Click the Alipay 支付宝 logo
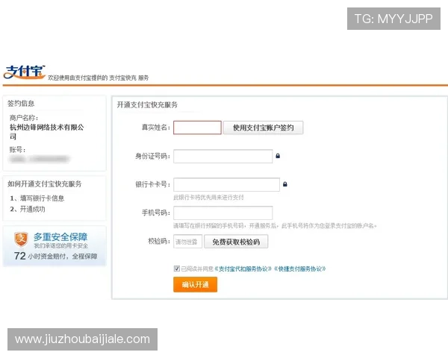The image size is (448, 358). (25, 72)
